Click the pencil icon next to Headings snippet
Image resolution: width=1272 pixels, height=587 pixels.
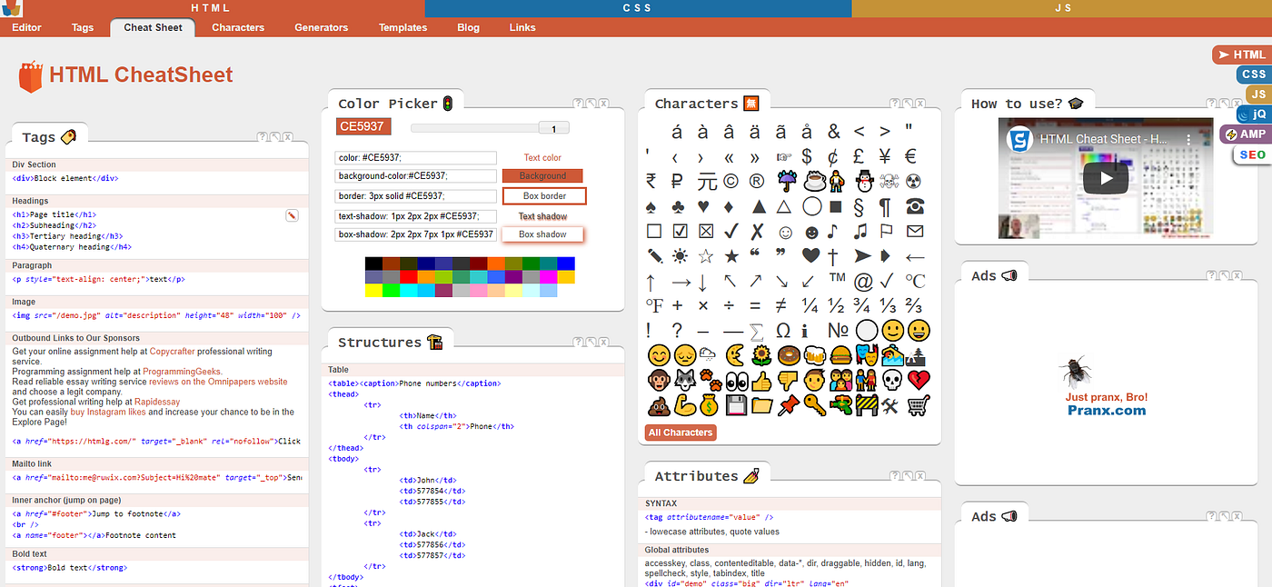(292, 215)
